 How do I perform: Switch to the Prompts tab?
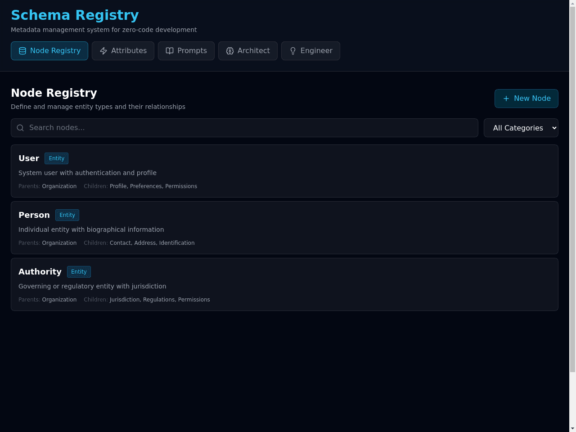point(186,51)
